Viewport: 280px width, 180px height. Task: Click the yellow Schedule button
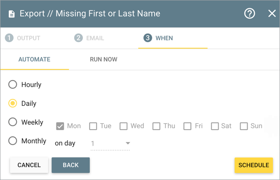254,165
